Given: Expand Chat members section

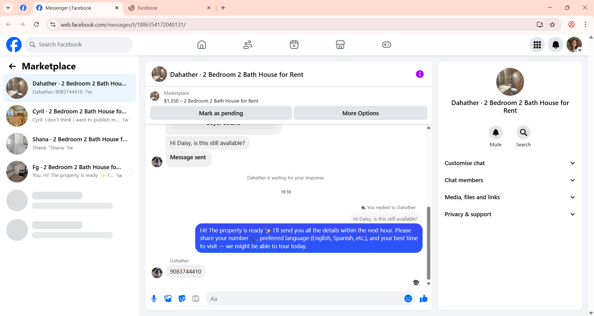Looking at the screenshot, I should [510, 180].
